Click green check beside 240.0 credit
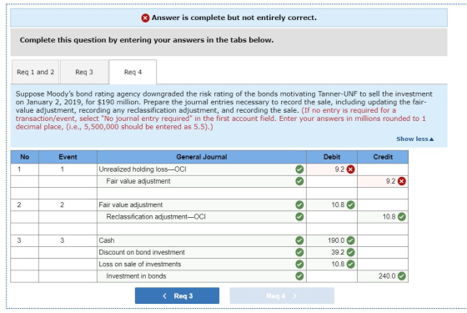467x313 pixels. [x=402, y=276]
